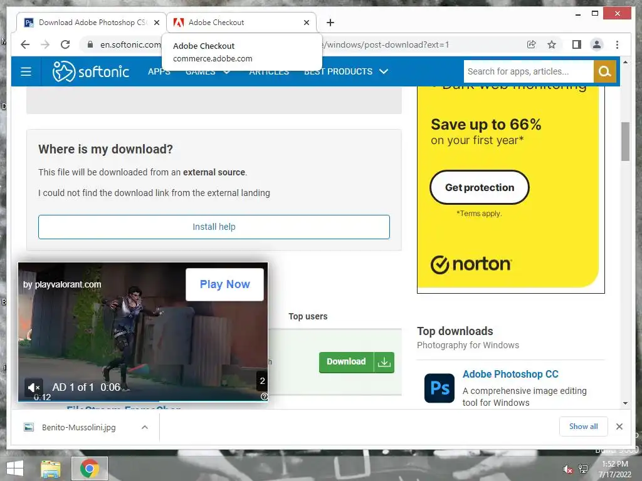The image size is (642, 481).
Task: Click the Top downloads heading
Action: (455, 331)
